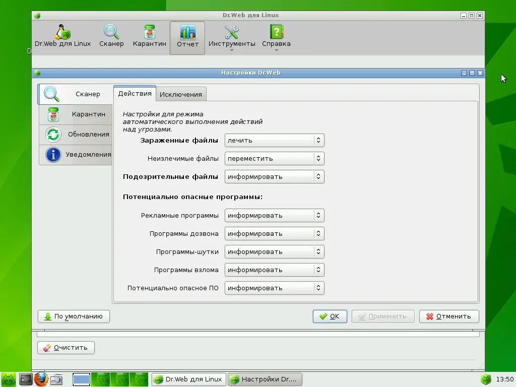The height and width of the screenshot is (387, 516).
Task: Open Карантин jar icon in main toolbar
Action: pos(149,36)
